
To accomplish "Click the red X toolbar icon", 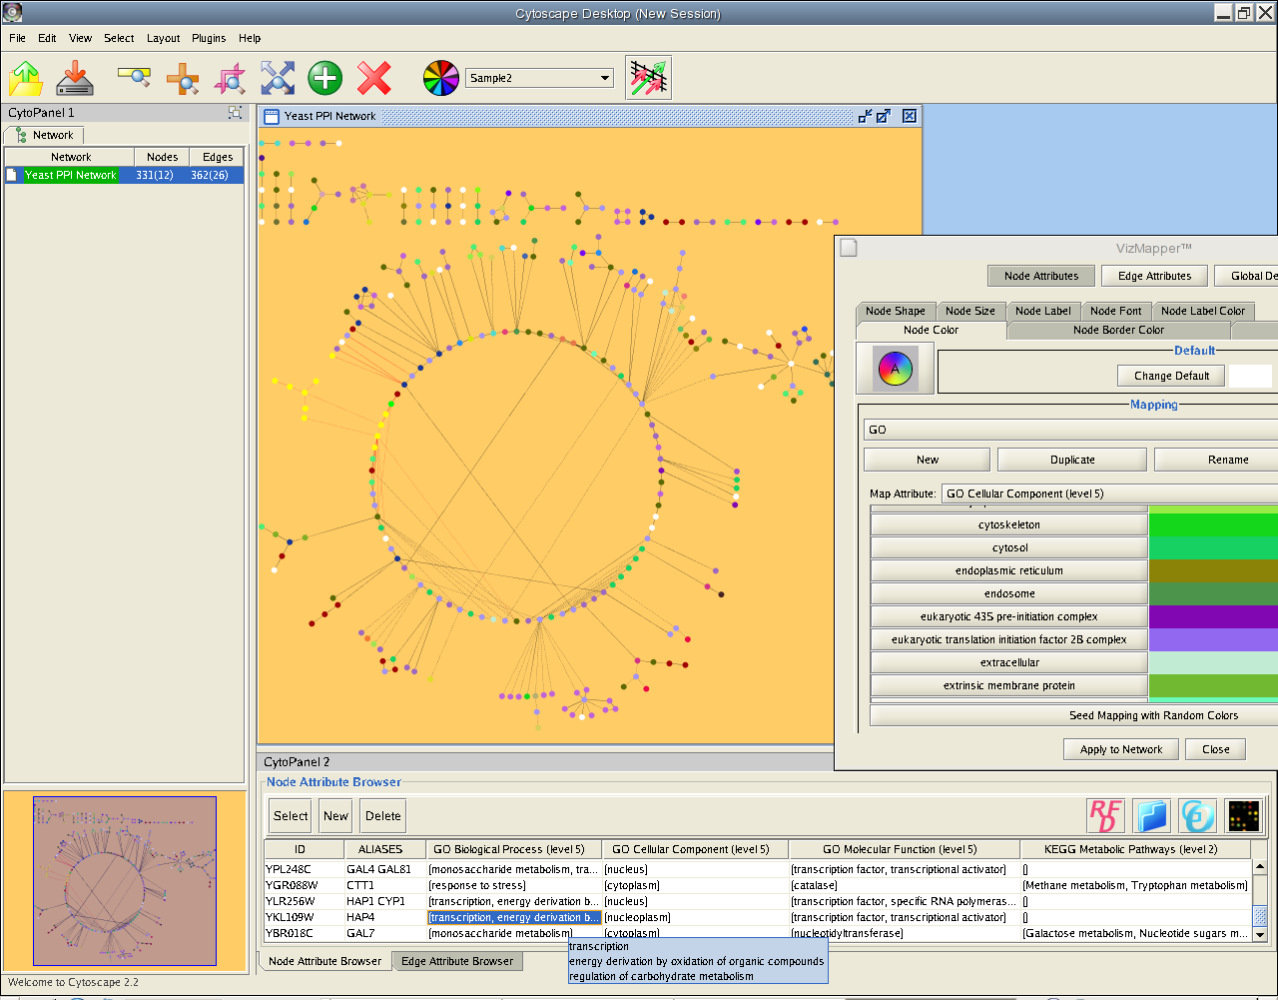I will (x=374, y=78).
